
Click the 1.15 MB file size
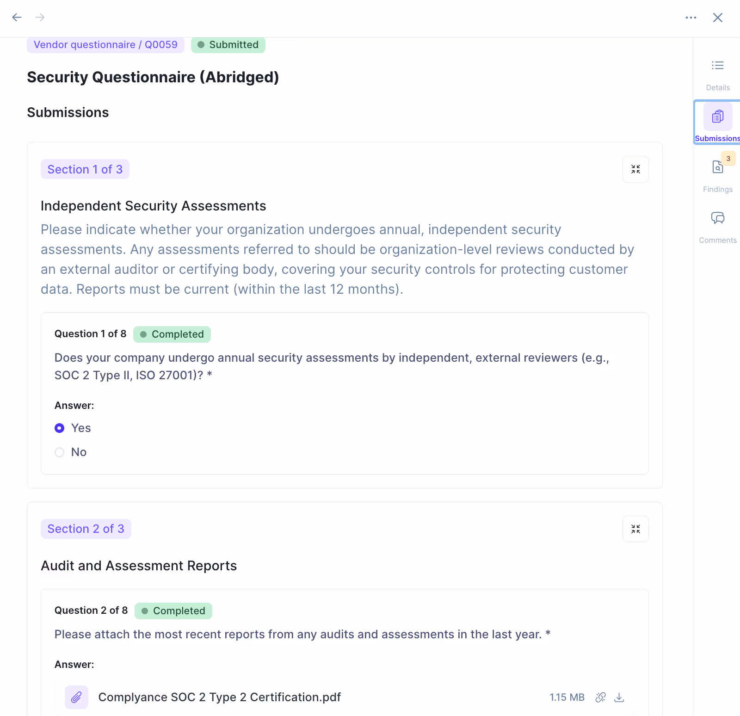tap(567, 697)
